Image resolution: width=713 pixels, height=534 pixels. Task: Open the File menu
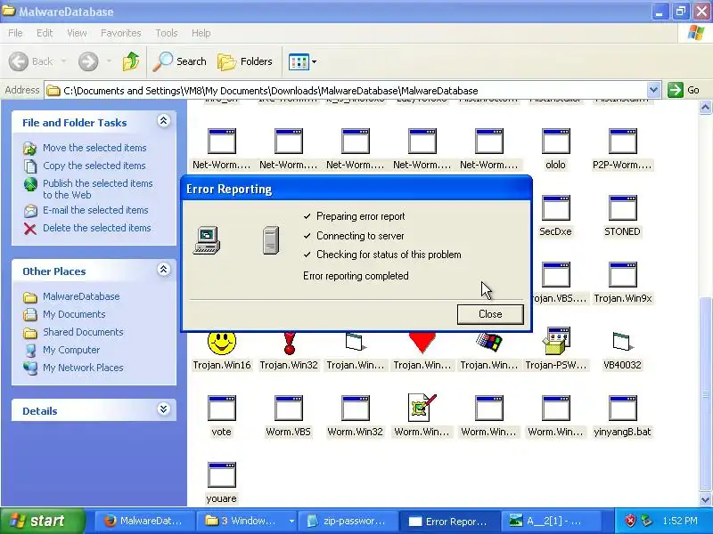(x=15, y=33)
